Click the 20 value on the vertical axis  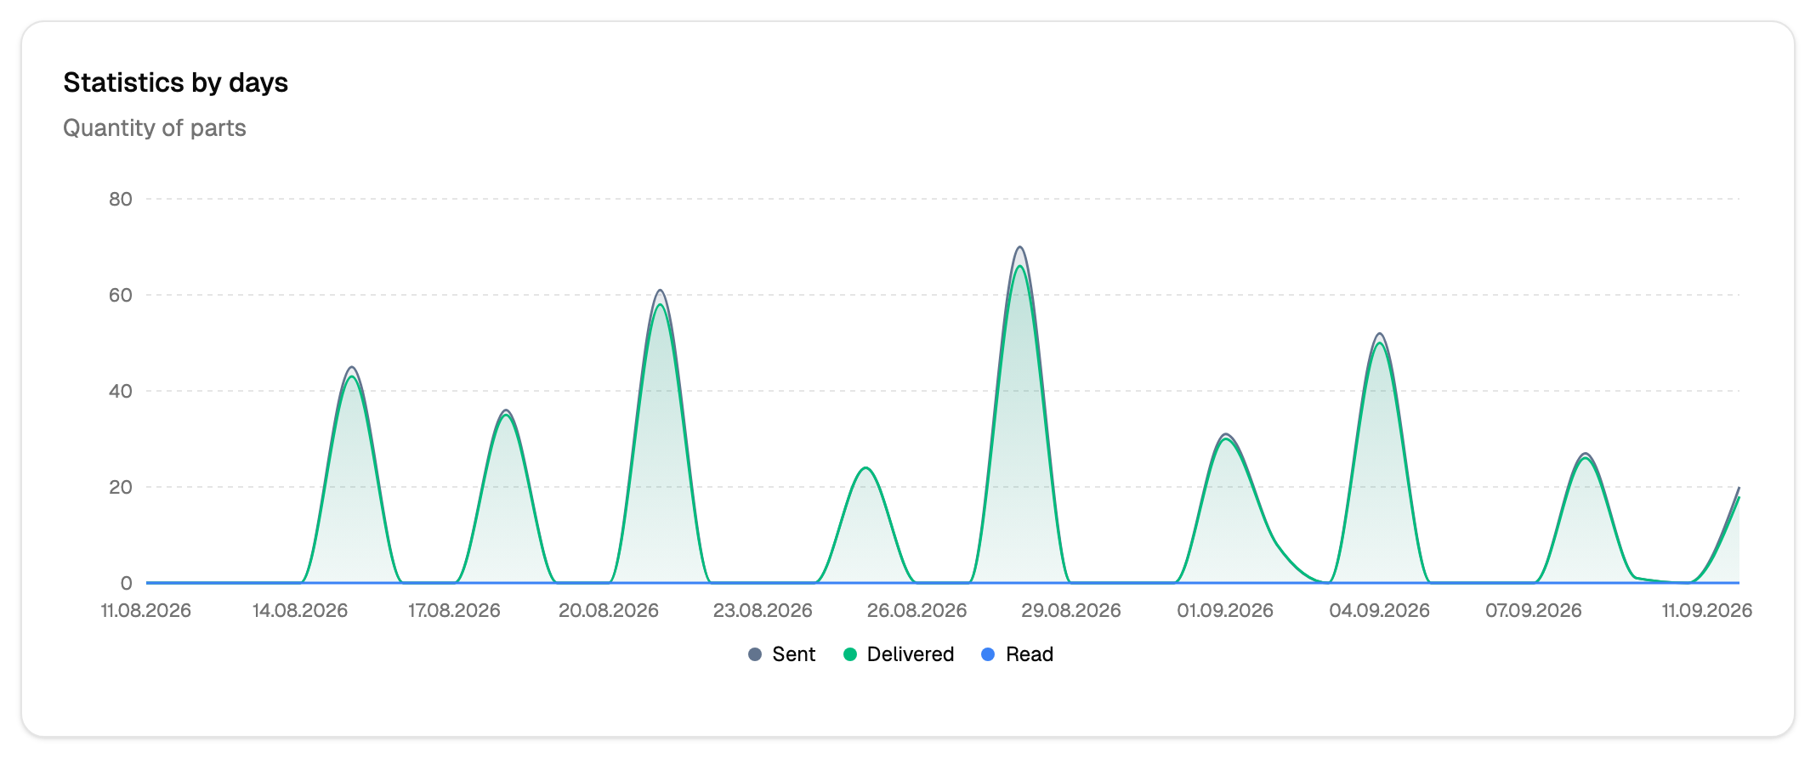tap(121, 487)
